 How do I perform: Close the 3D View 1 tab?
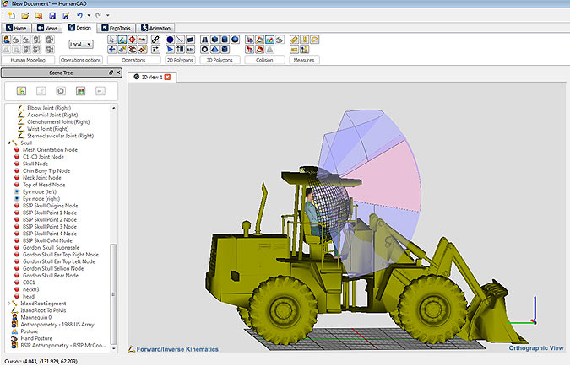(167, 77)
